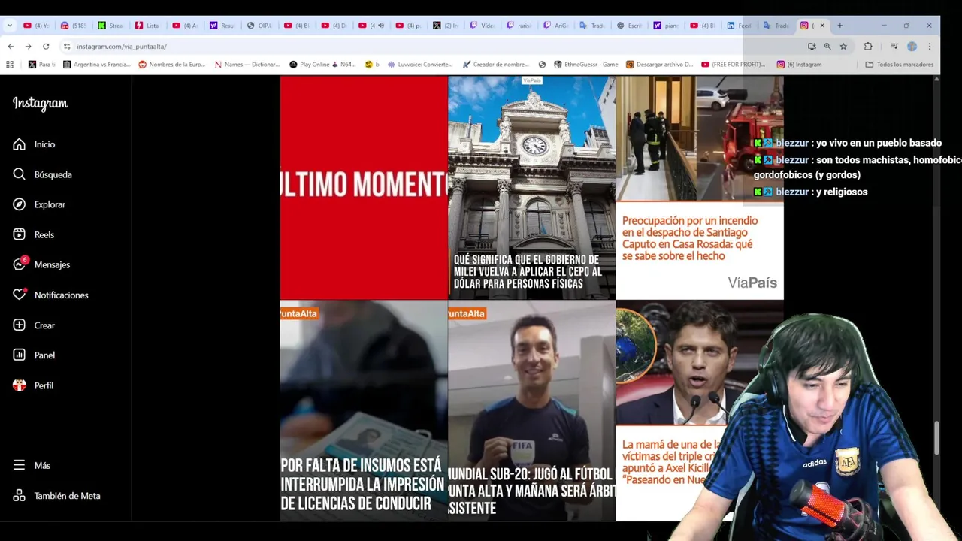View site information icon in address bar
Screen dimensions: 962x541
(67, 46)
